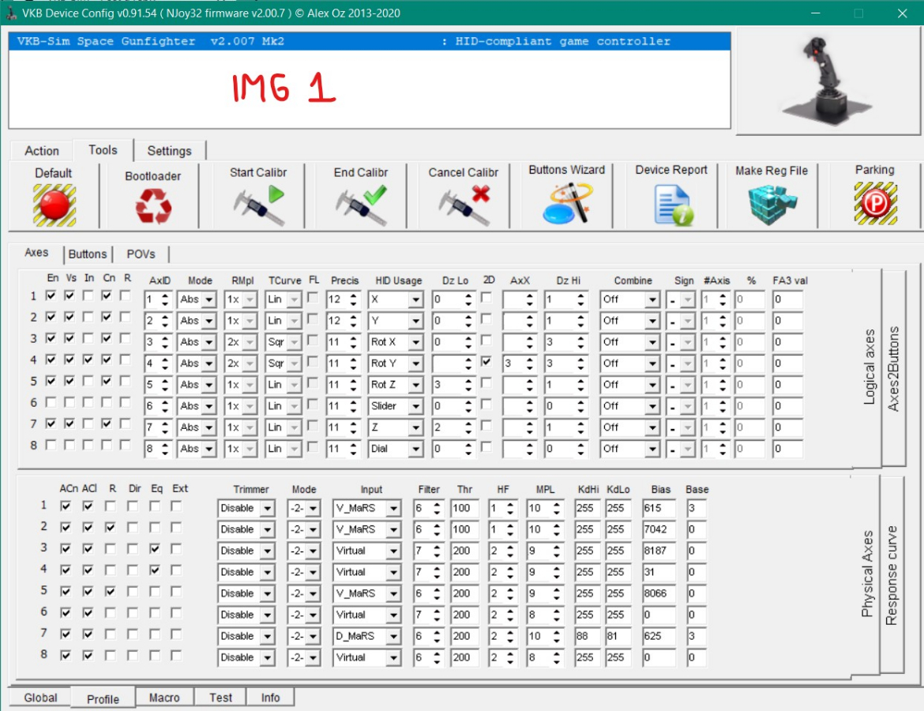Select the Axes2Buttons vertical tab

893,368
